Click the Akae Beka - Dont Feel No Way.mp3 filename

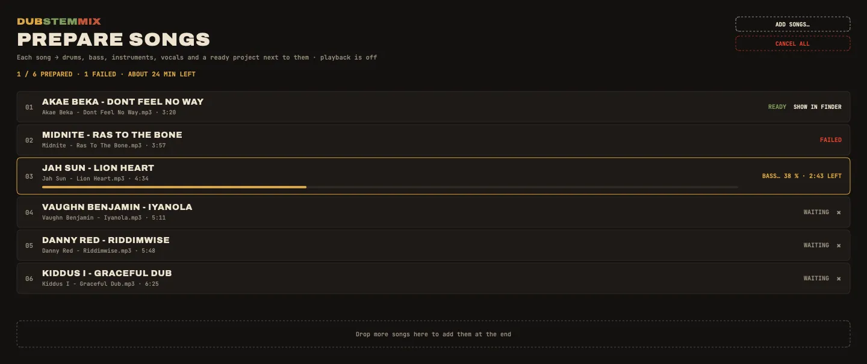click(98, 113)
